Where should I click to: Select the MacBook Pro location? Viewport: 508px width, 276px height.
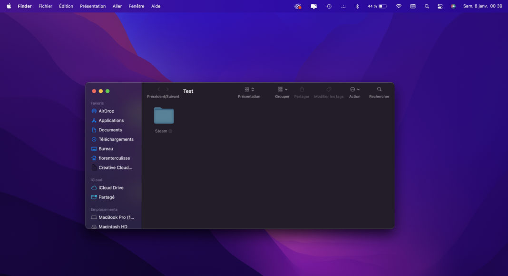pyautogui.click(x=116, y=217)
